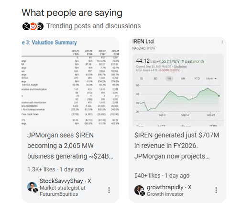The width and height of the screenshot is (231, 215).
Task: Open the IREN Ltd stock chart thumbnail
Action: pos(177,82)
